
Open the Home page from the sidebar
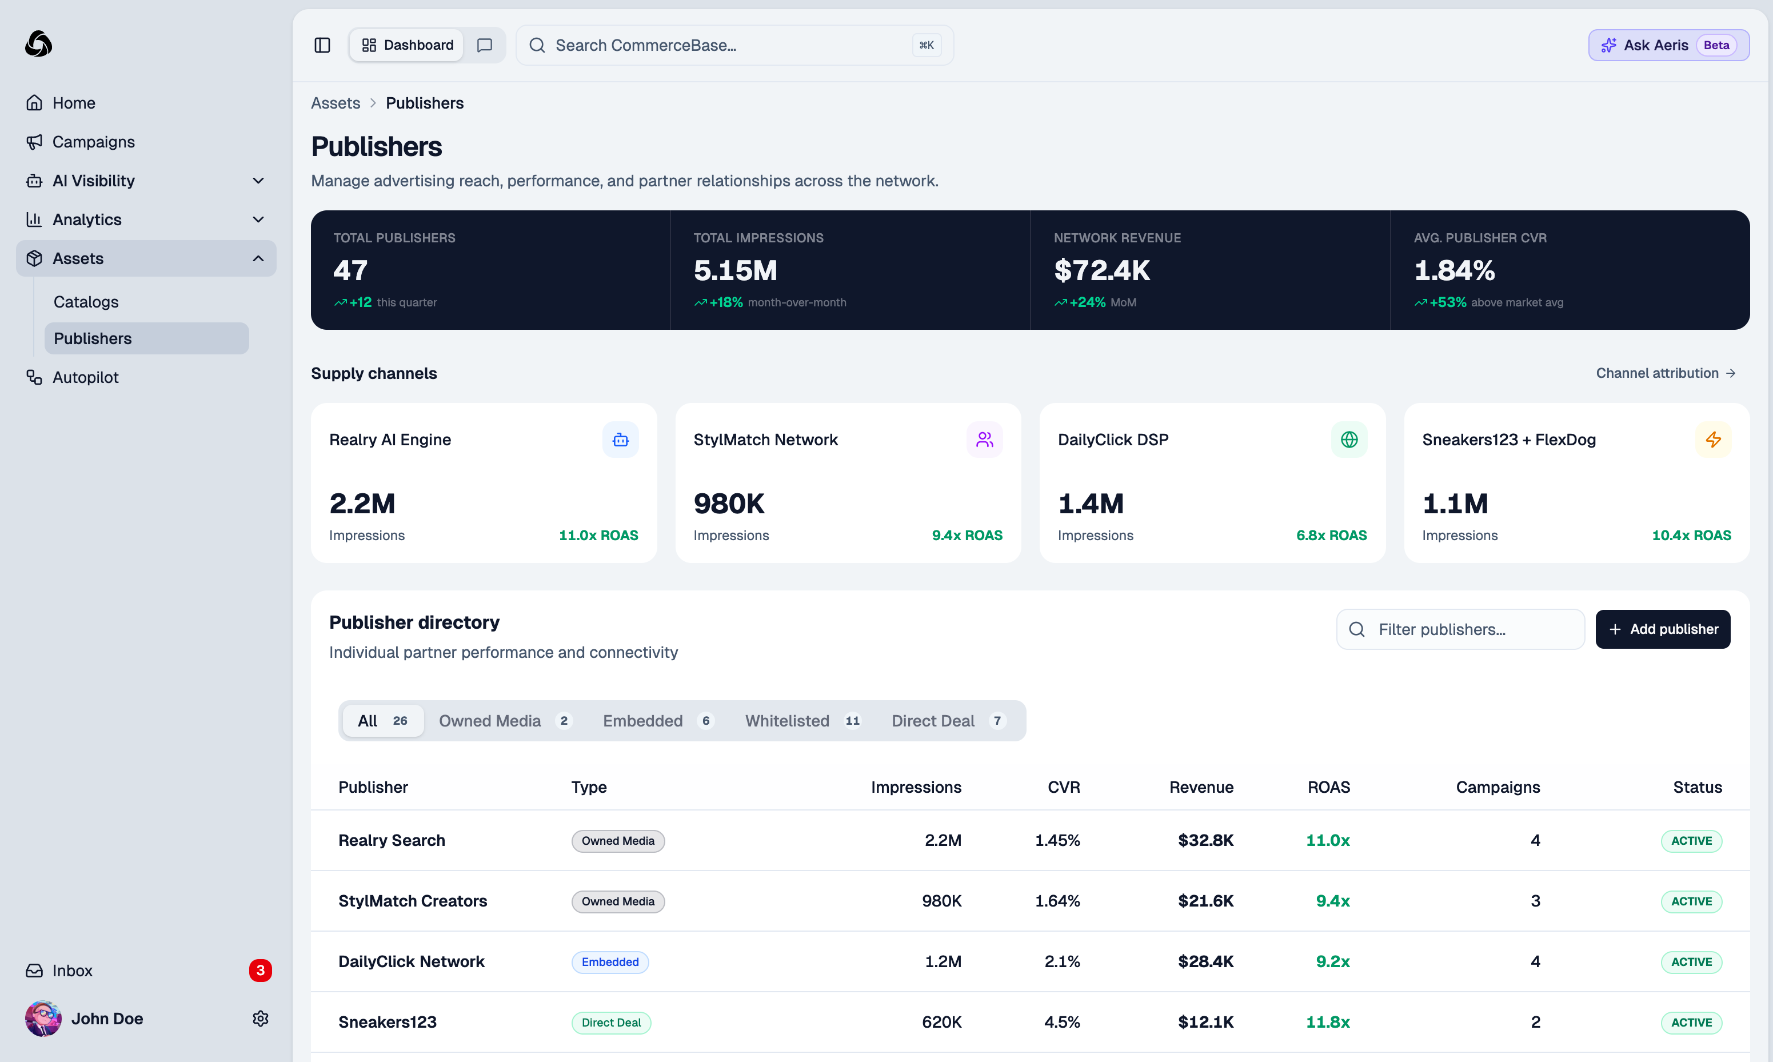pyautogui.click(x=74, y=102)
